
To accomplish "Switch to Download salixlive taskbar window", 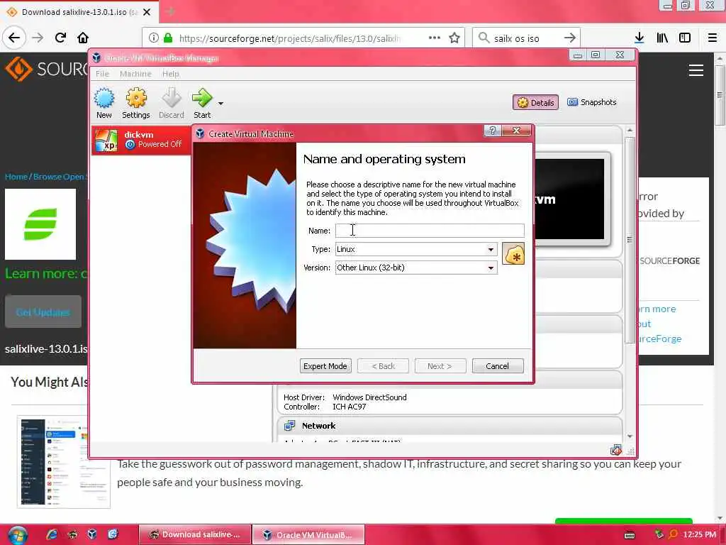I will click(x=195, y=535).
